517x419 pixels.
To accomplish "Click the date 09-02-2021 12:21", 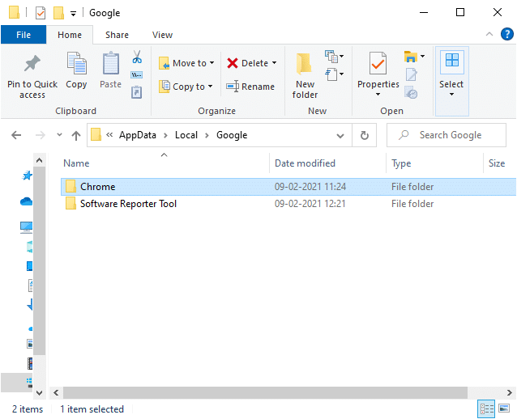I will [x=310, y=204].
